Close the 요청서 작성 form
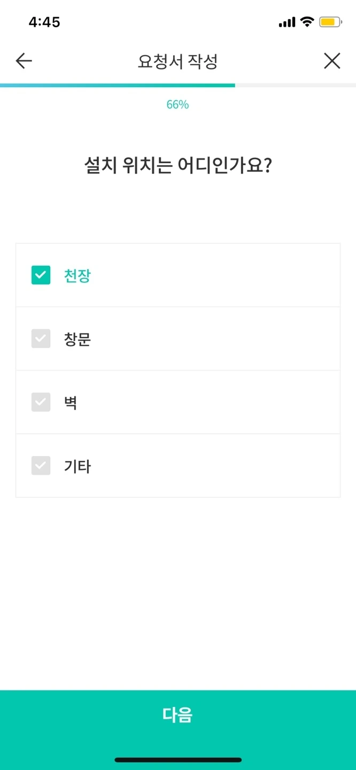 tap(332, 61)
